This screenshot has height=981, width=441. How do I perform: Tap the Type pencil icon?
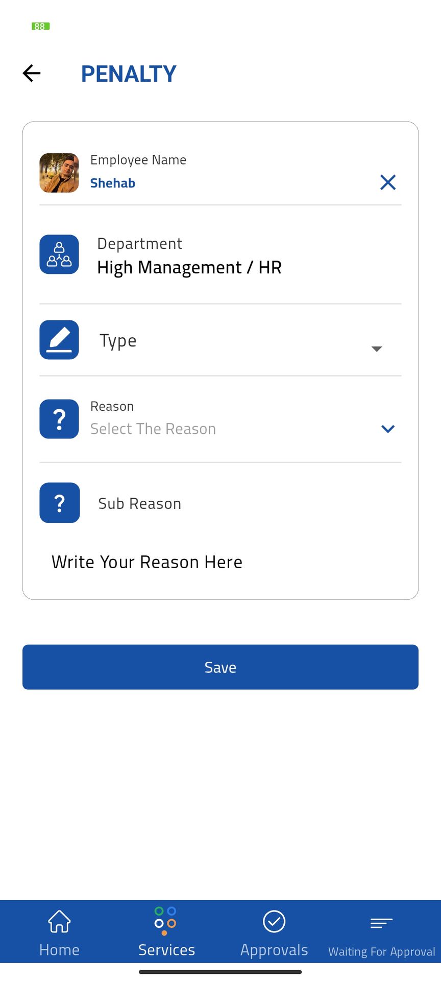(59, 340)
